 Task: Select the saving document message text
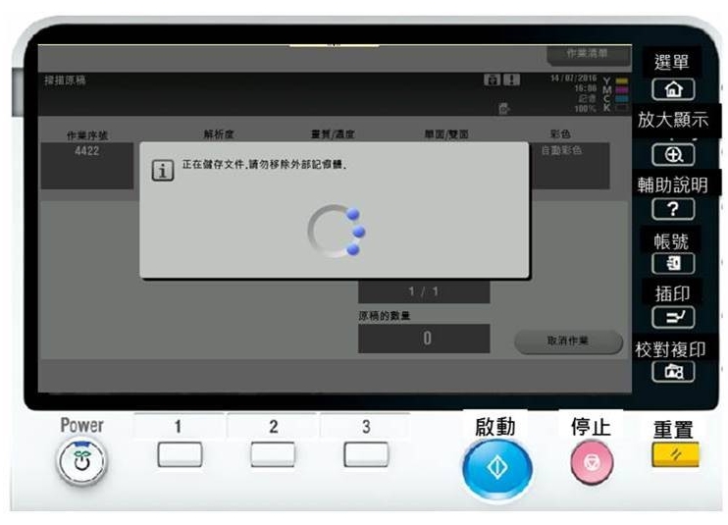point(264,164)
